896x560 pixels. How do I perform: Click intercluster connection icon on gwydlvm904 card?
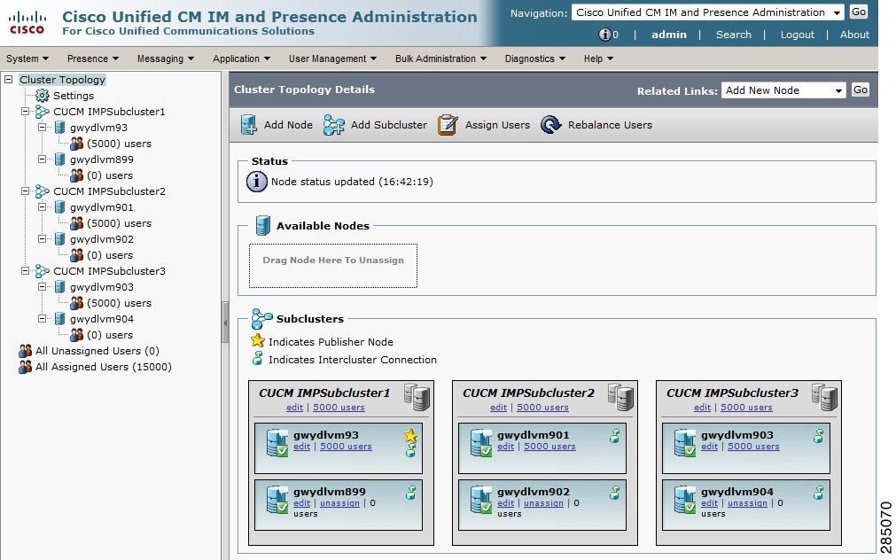819,493
